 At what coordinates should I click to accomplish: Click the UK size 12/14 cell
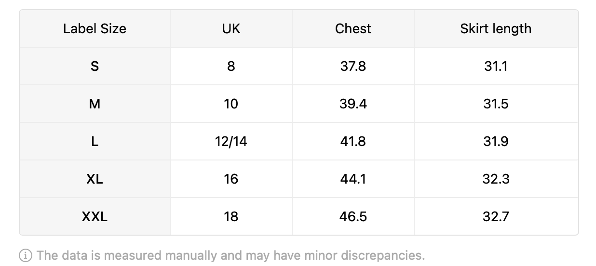[x=231, y=141]
